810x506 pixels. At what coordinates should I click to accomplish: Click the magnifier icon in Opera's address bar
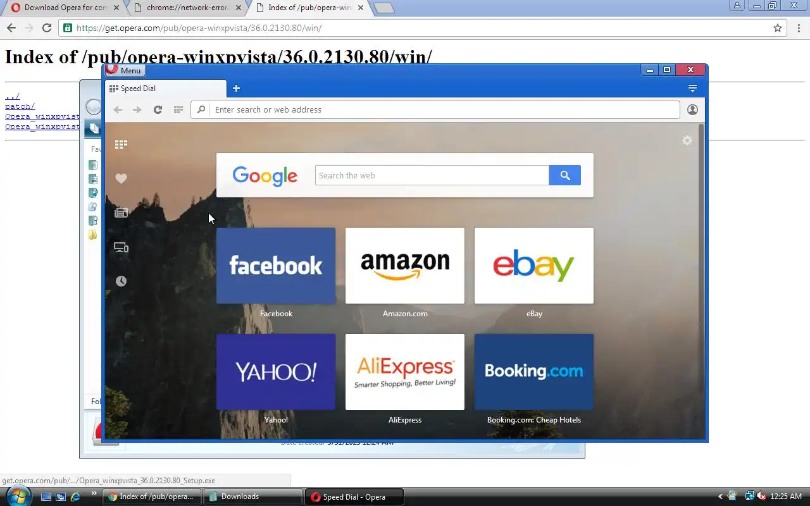tap(201, 109)
